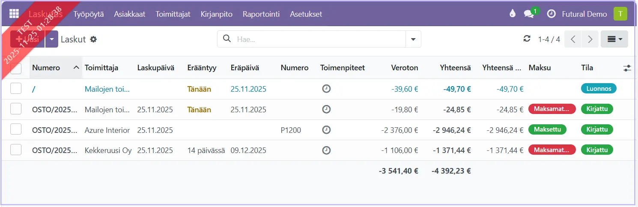638x207 pixels.
Task: Click activity clock for Kekkeruusi Oy row
Action: pos(326,150)
